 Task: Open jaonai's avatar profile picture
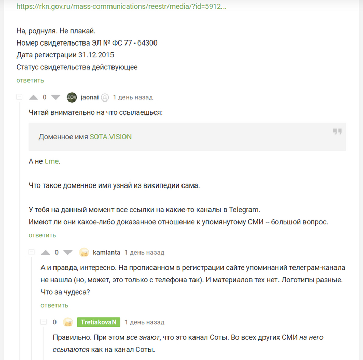72,97
